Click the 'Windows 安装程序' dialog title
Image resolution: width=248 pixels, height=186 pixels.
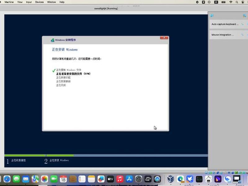tap(65, 40)
